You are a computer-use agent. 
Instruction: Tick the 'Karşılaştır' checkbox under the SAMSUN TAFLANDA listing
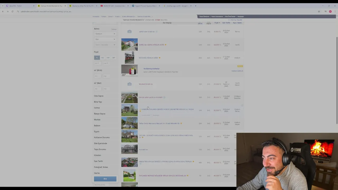tap(152, 115)
